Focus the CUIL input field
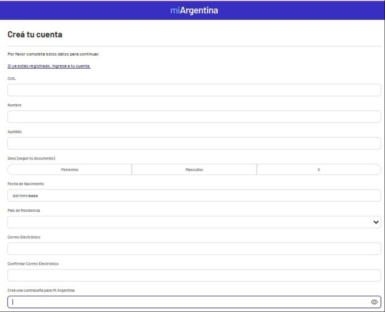The image size is (385, 312). (194, 90)
